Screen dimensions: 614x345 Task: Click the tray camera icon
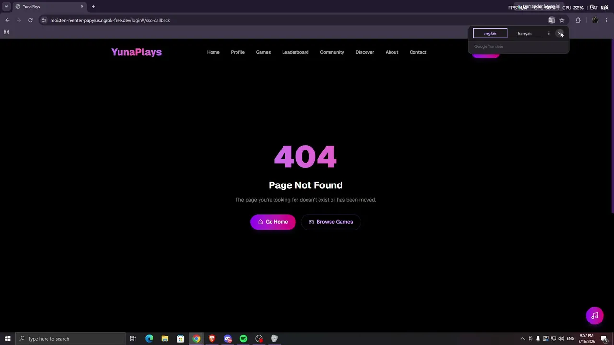tap(531, 339)
